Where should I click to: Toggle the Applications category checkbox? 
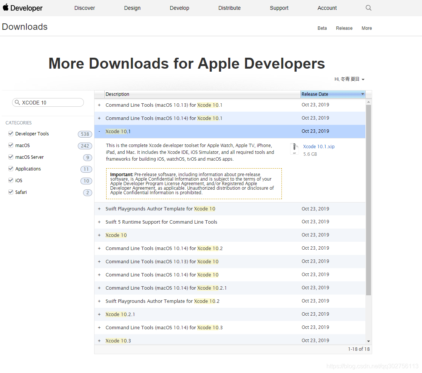click(x=11, y=169)
